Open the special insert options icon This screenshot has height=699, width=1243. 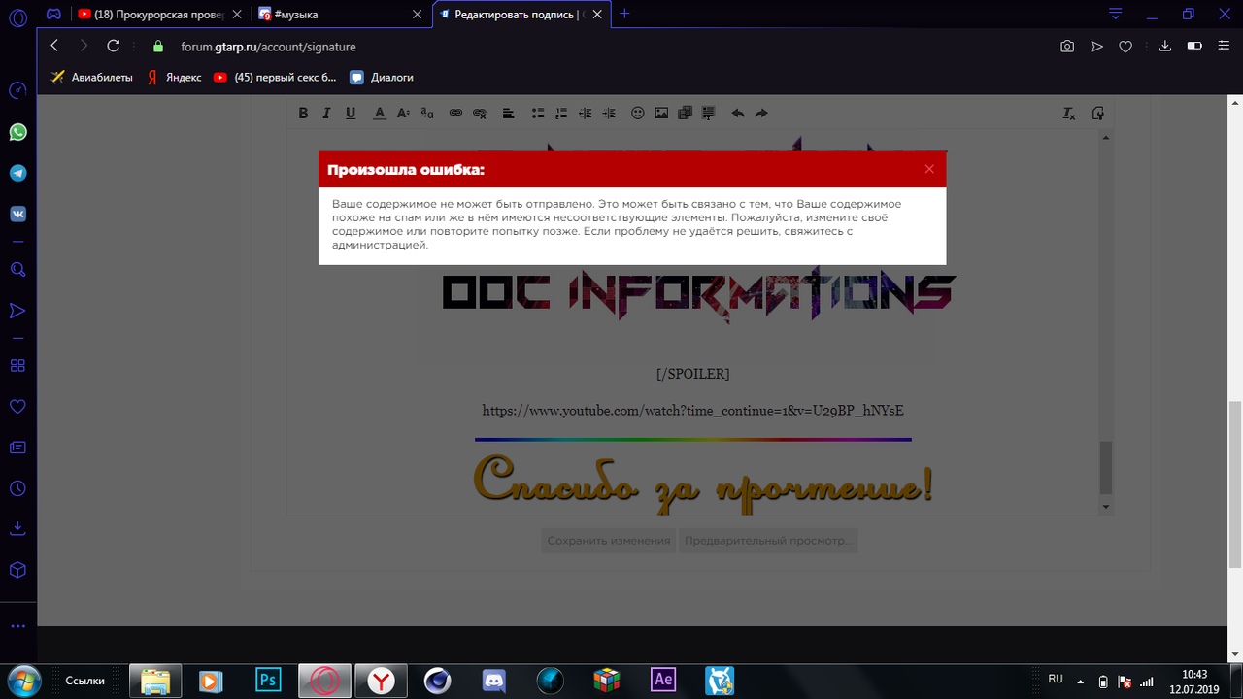(x=709, y=114)
